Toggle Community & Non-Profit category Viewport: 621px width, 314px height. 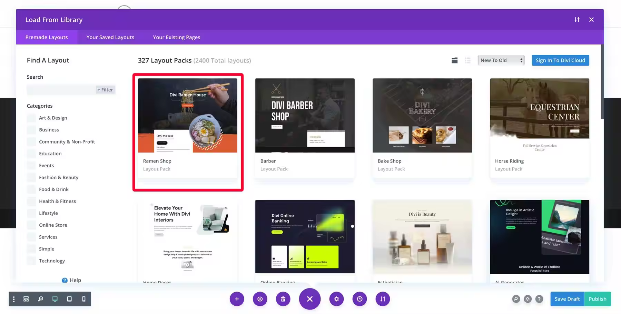pyautogui.click(x=31, y=142)
